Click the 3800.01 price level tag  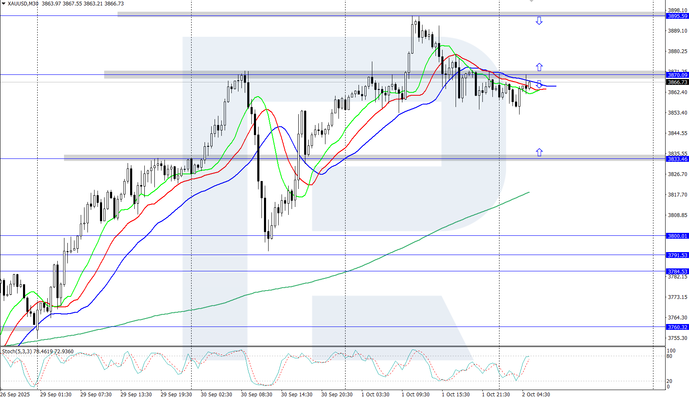(x=677, y=236)
